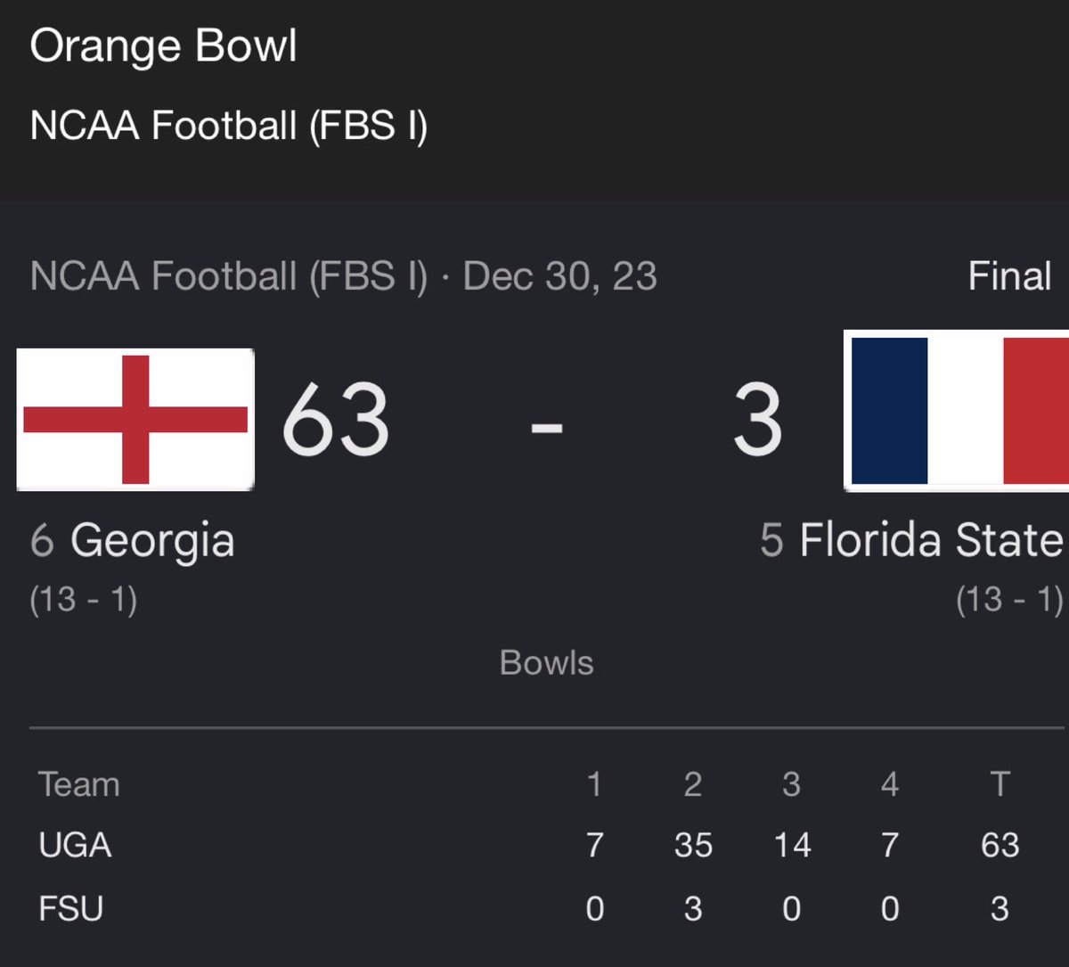Click the England flag team logo

tap(135, 420)
